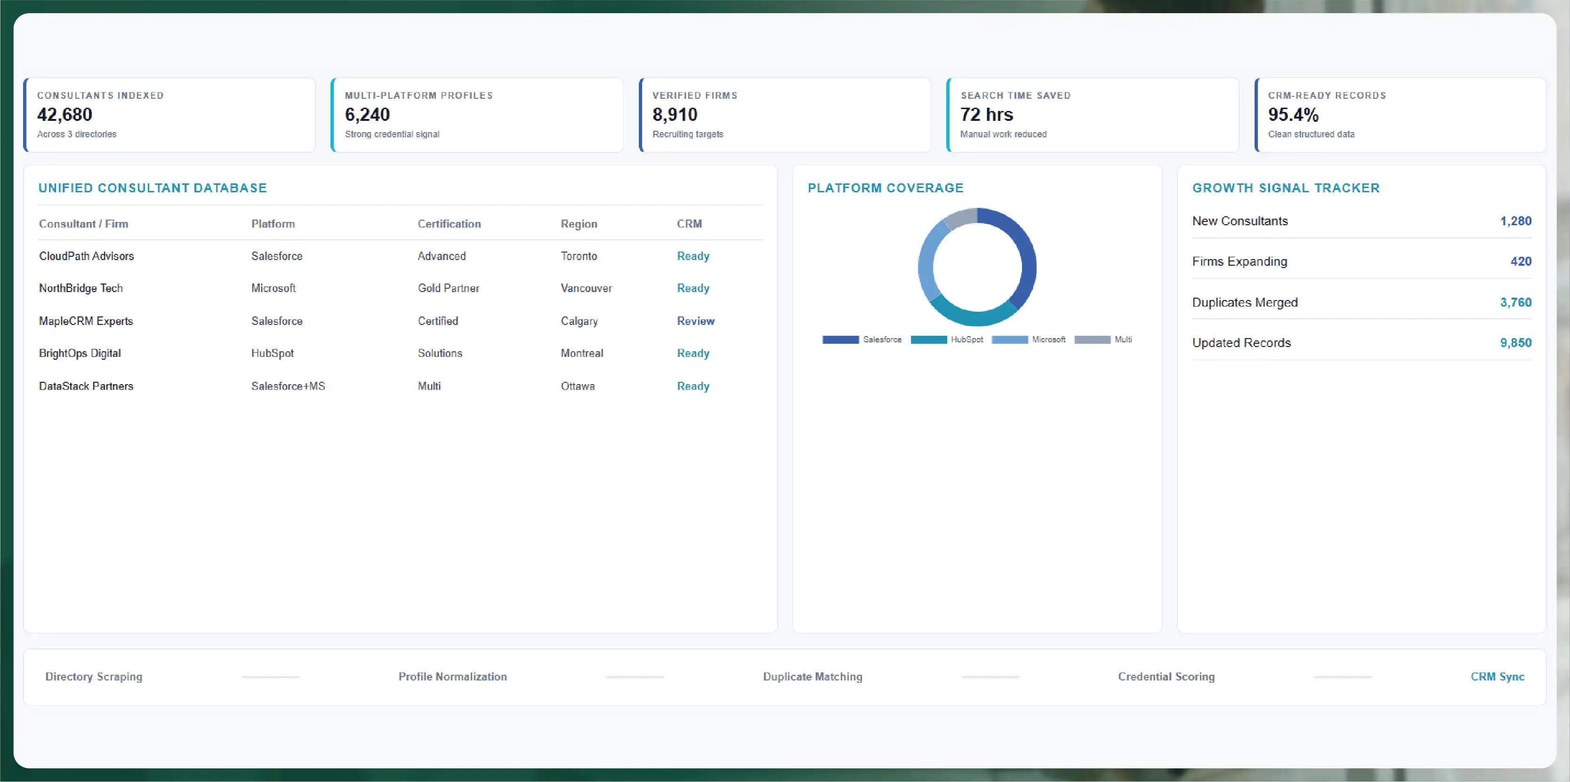Click the New Consultants count 1,280
Image resolution: width=1570 pixels, height=782 pixels.
pyautogui.click(x=1515, y=221)
